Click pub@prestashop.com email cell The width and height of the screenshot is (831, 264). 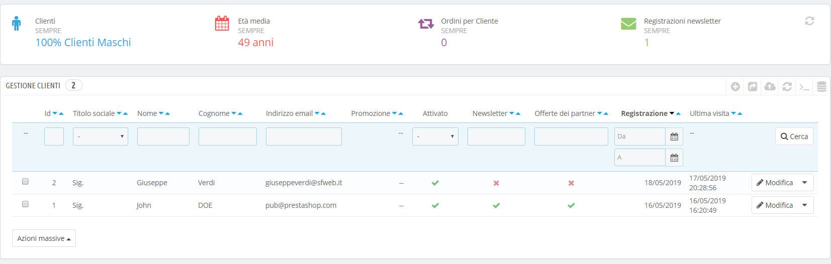point(301,205)
